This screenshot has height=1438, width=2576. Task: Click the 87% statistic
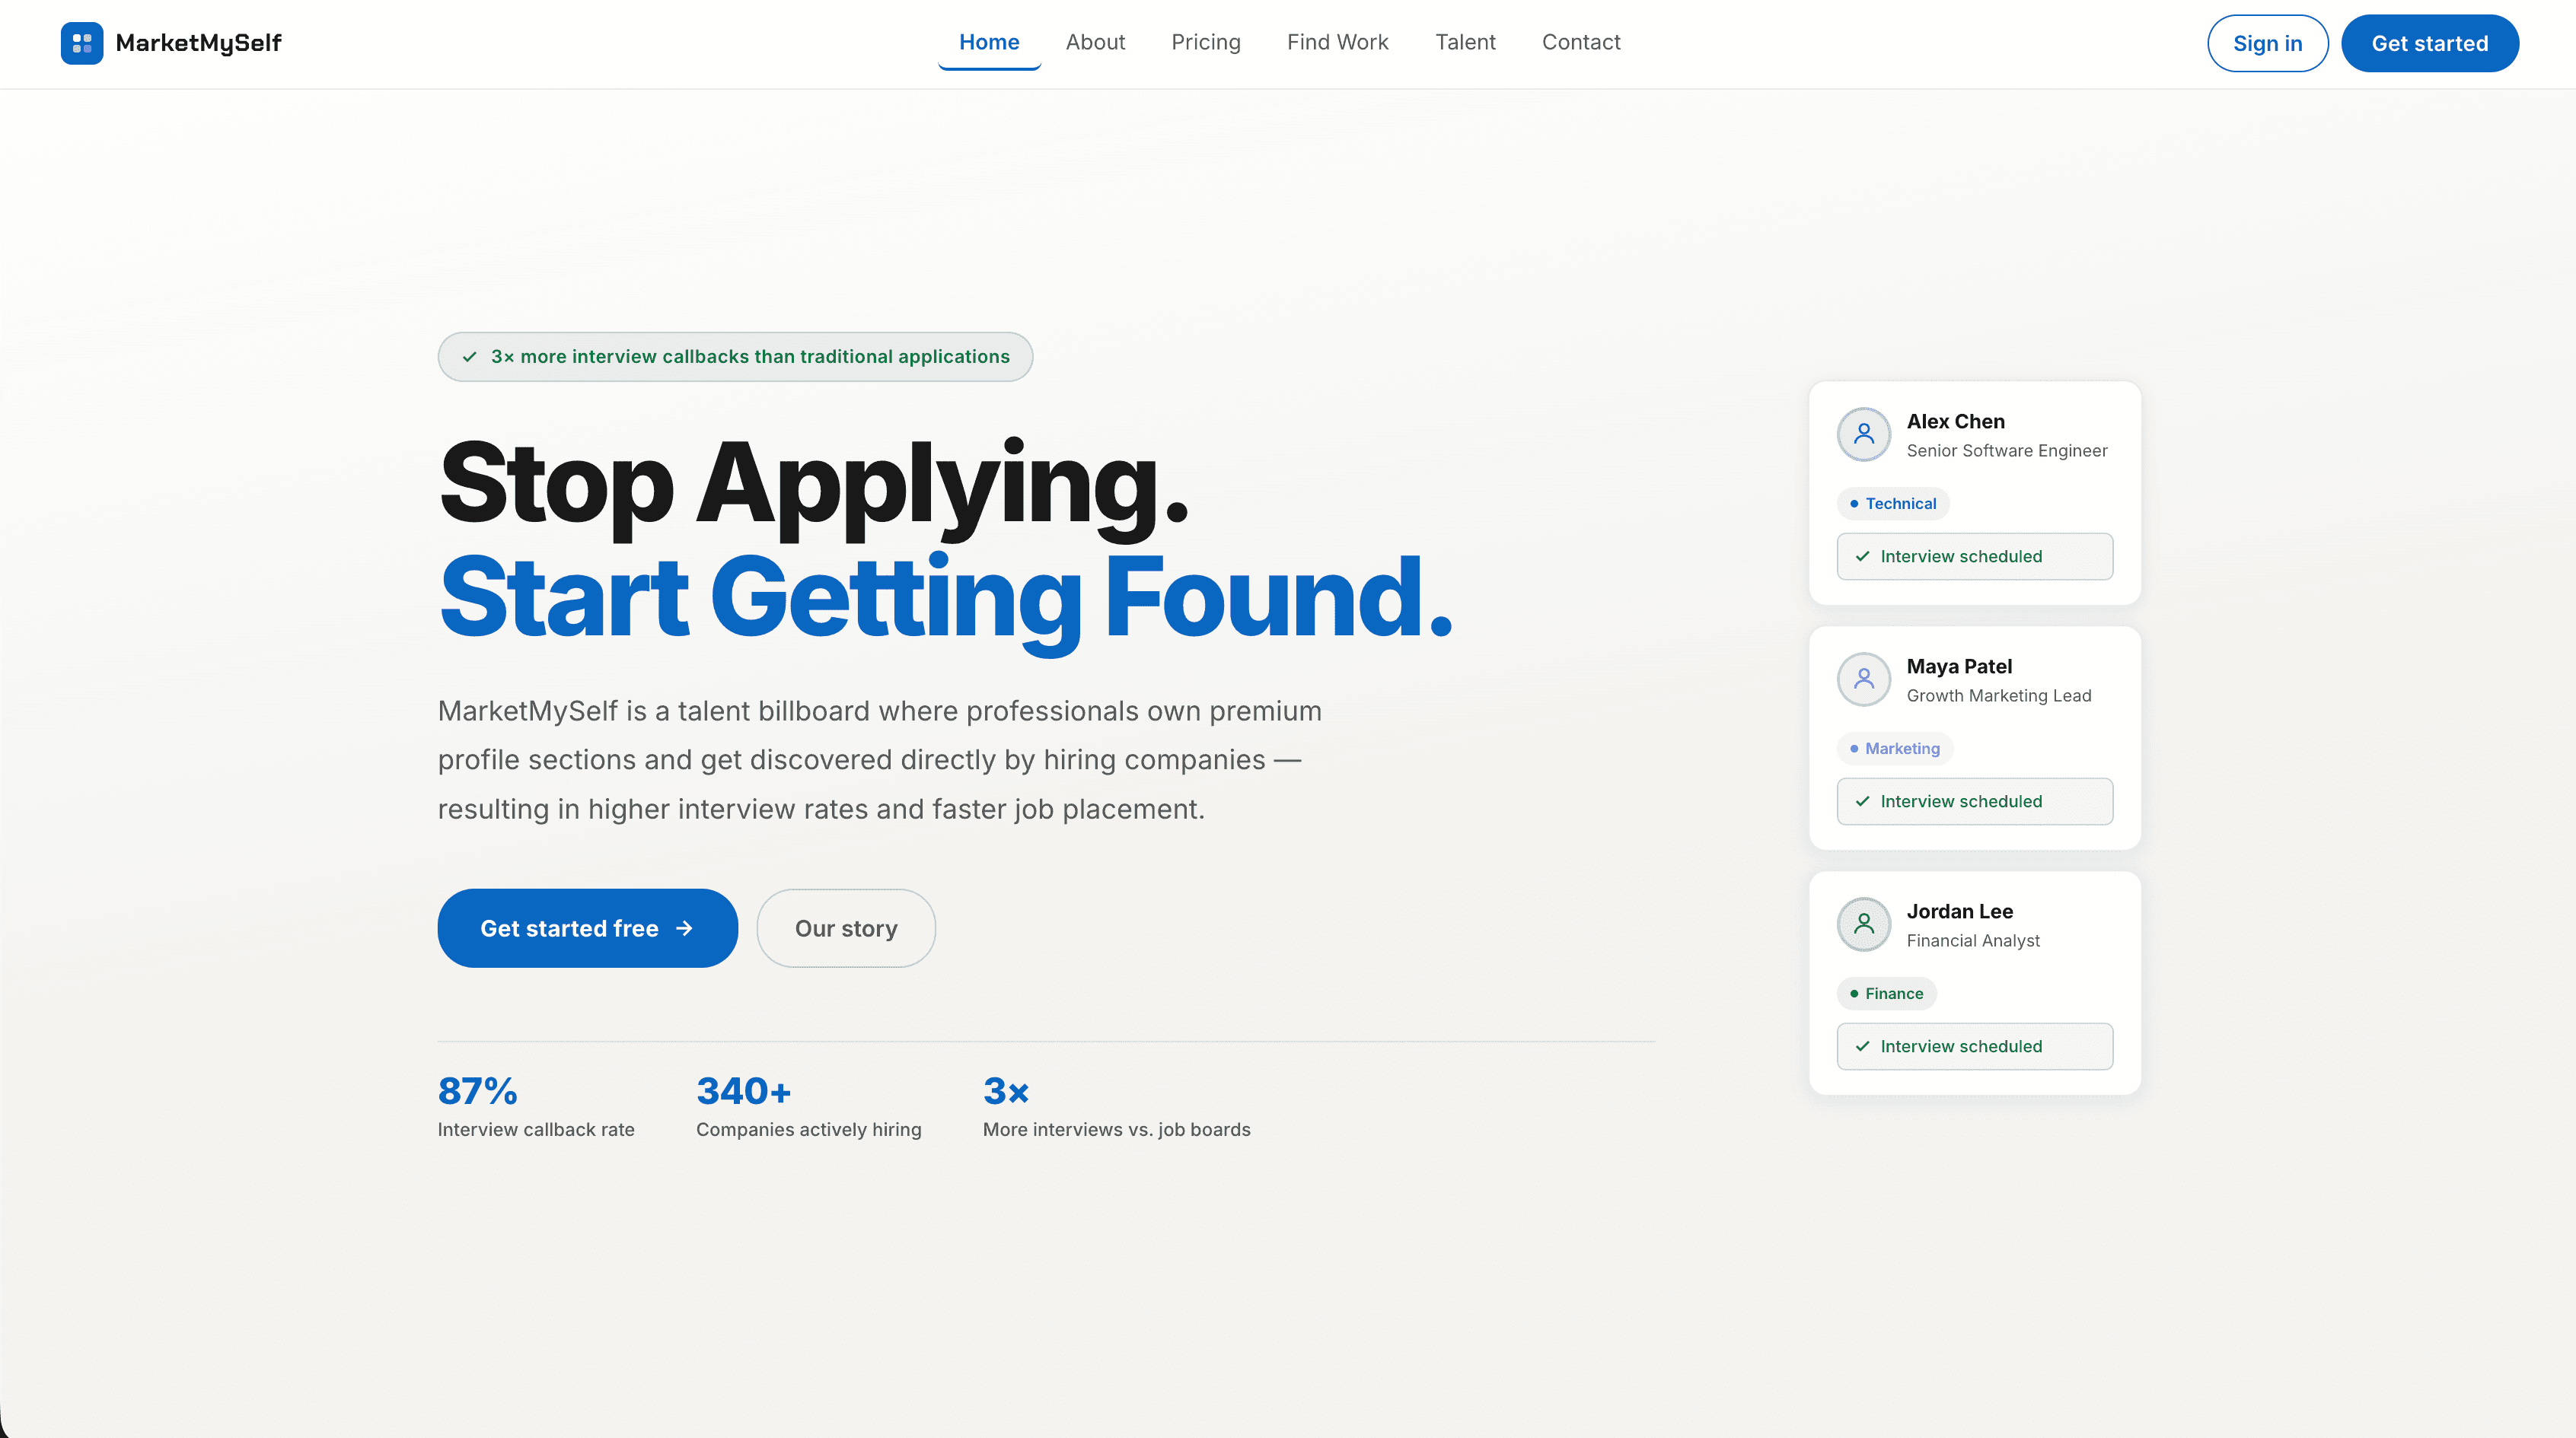(477, 1090)
